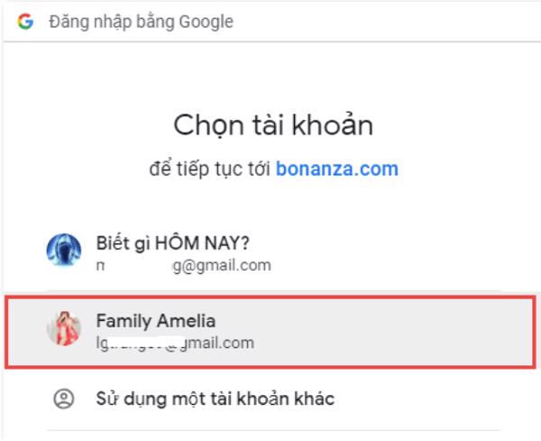541x441 pixels.
Task: Click empty right side of another-account row
Action: pyautogui.click(x=433, y=398)
